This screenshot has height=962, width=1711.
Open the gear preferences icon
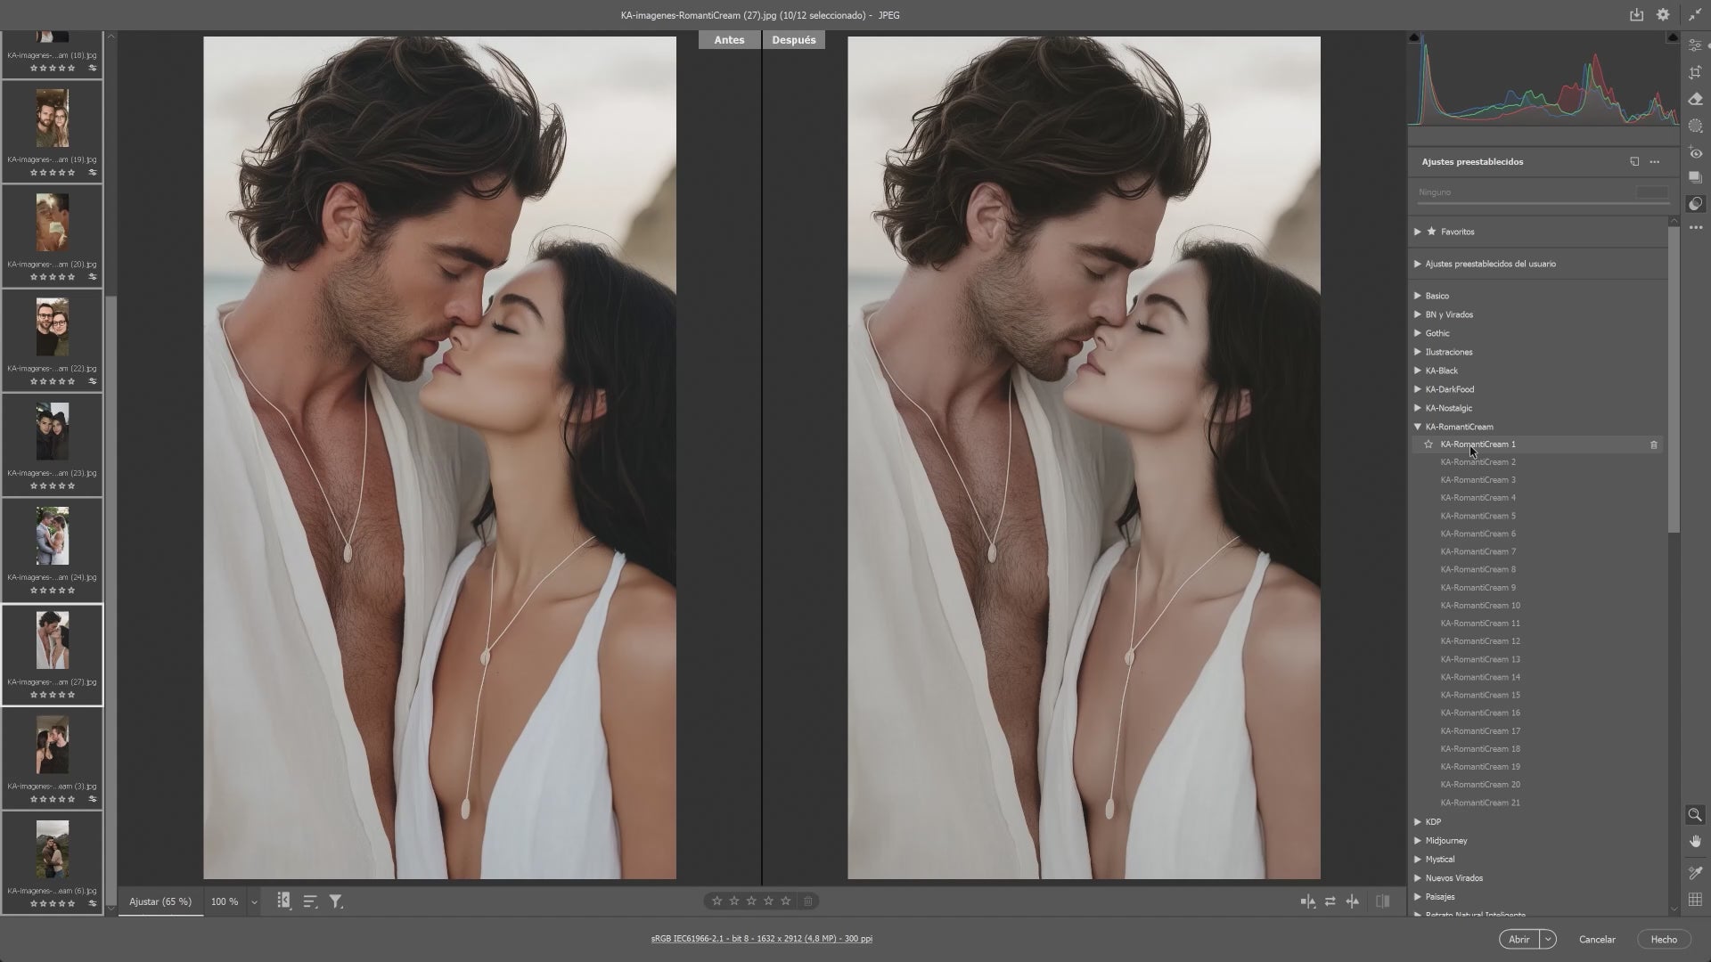[1663, 15]
